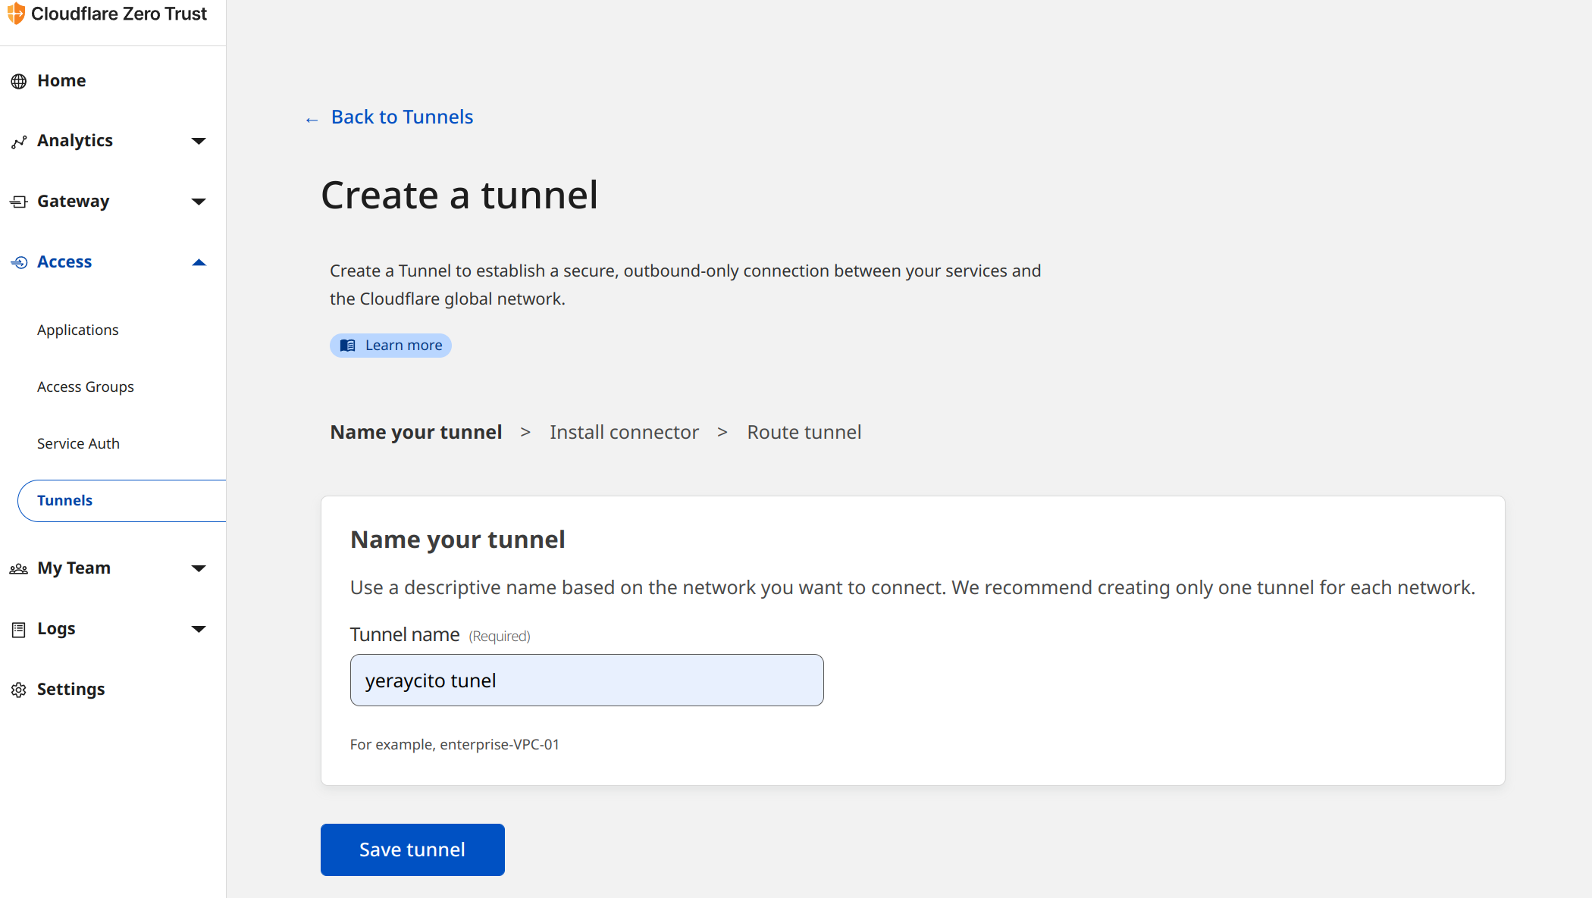Click the Gateway sidebar icon
Screen dimensions: 1592x898
tap(19, 202)
